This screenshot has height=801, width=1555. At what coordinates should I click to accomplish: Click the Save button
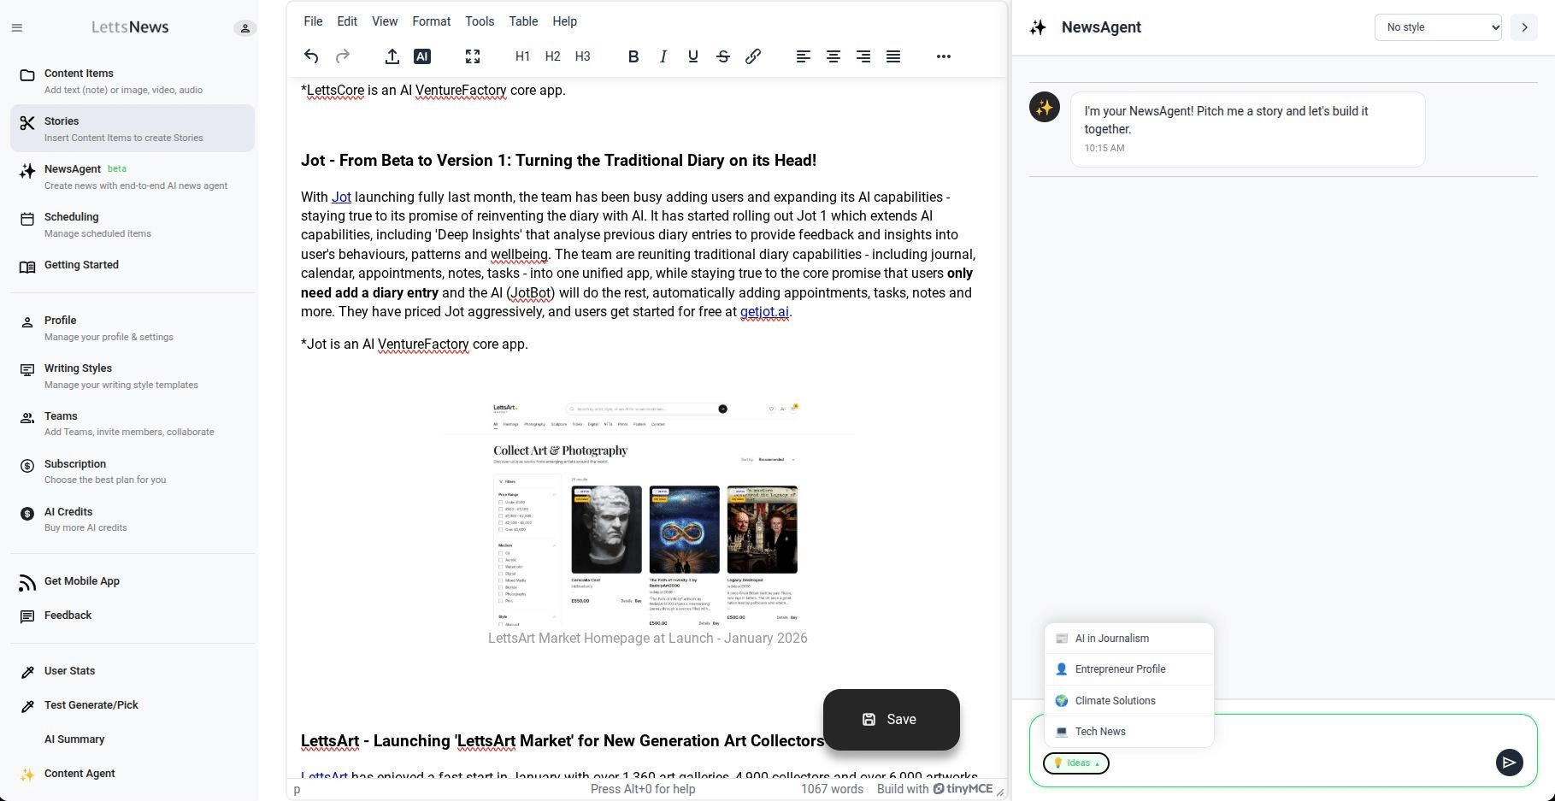[891, 719]
